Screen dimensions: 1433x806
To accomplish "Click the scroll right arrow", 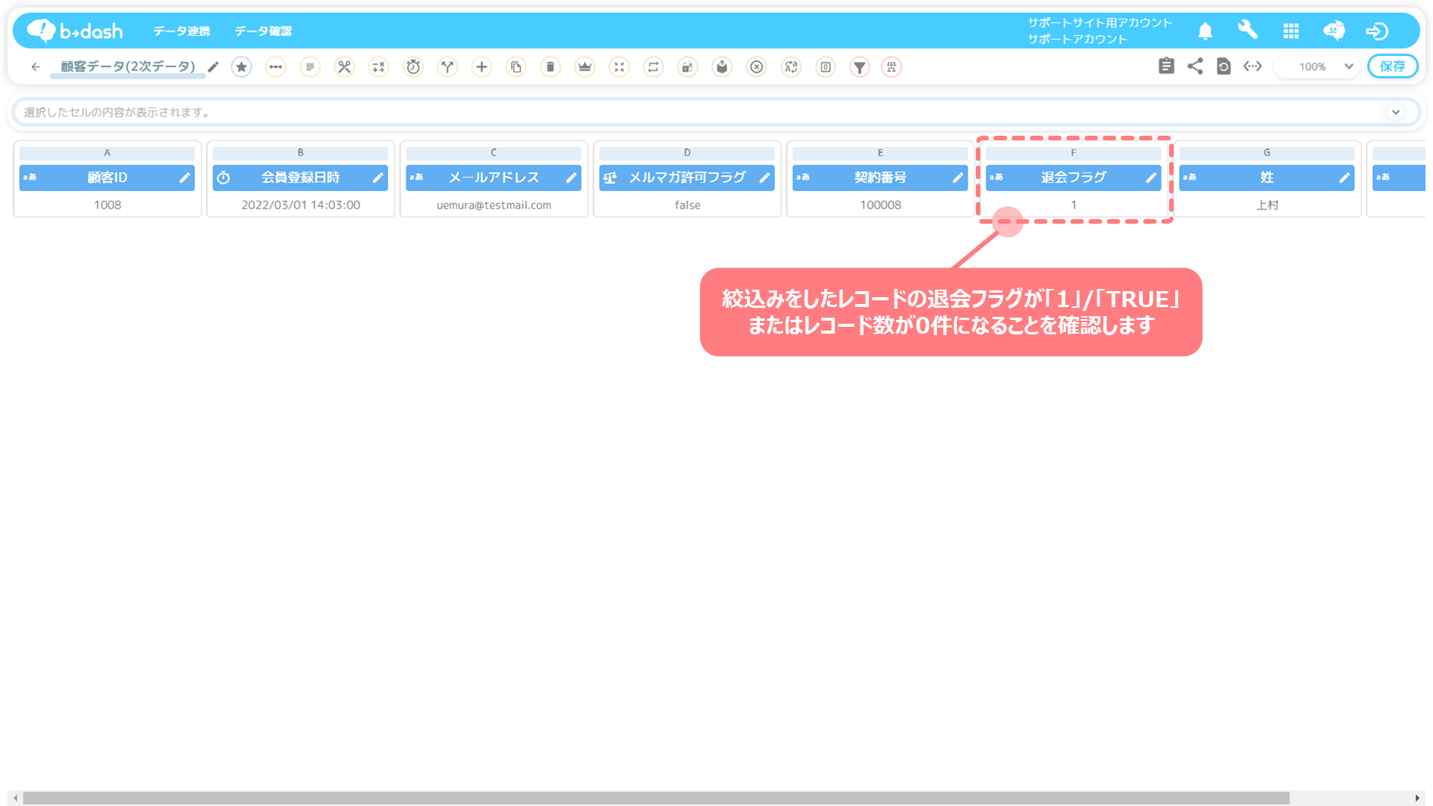I will pyautogui.click(x=1417, y=798).
